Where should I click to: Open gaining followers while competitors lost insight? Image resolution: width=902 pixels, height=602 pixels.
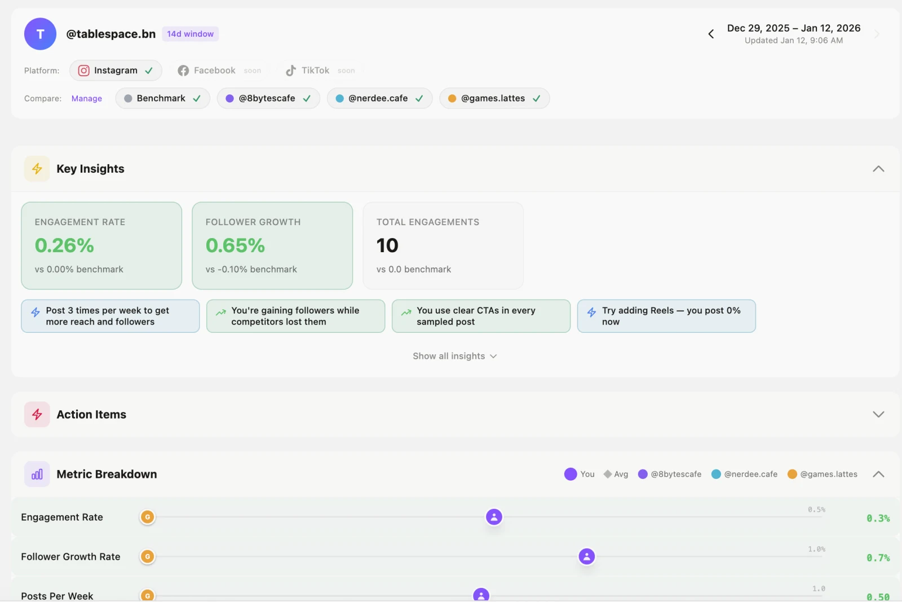coord(296,316)
